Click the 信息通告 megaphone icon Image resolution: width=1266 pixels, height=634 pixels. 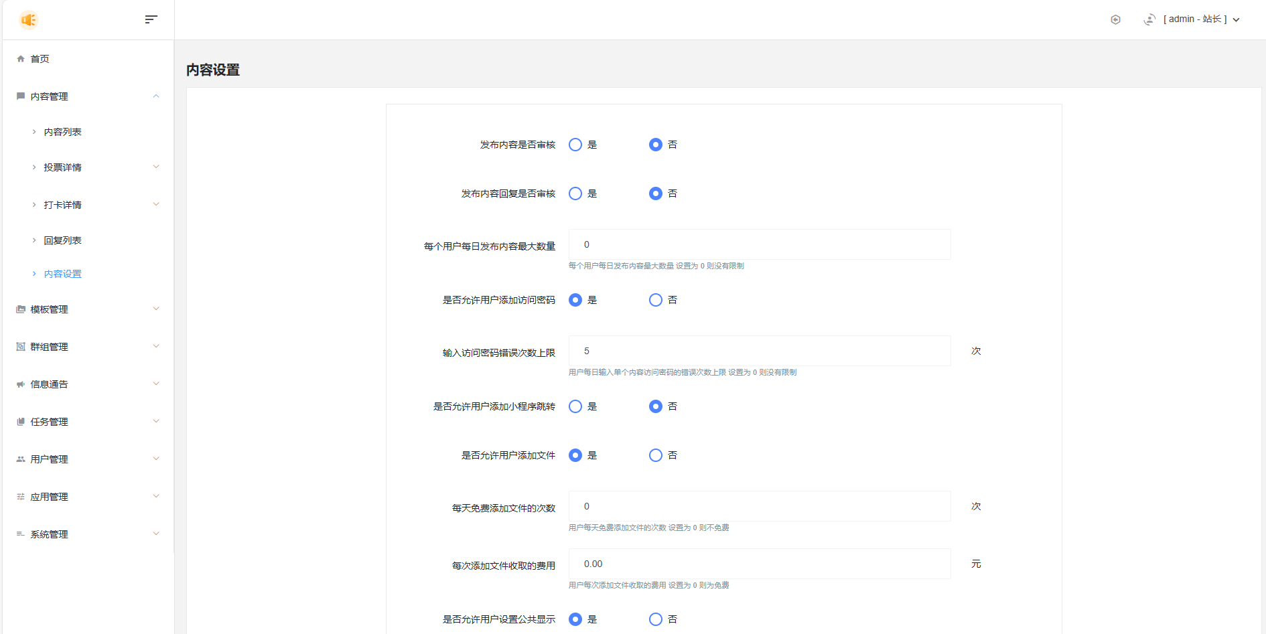[x=21, y=384]
